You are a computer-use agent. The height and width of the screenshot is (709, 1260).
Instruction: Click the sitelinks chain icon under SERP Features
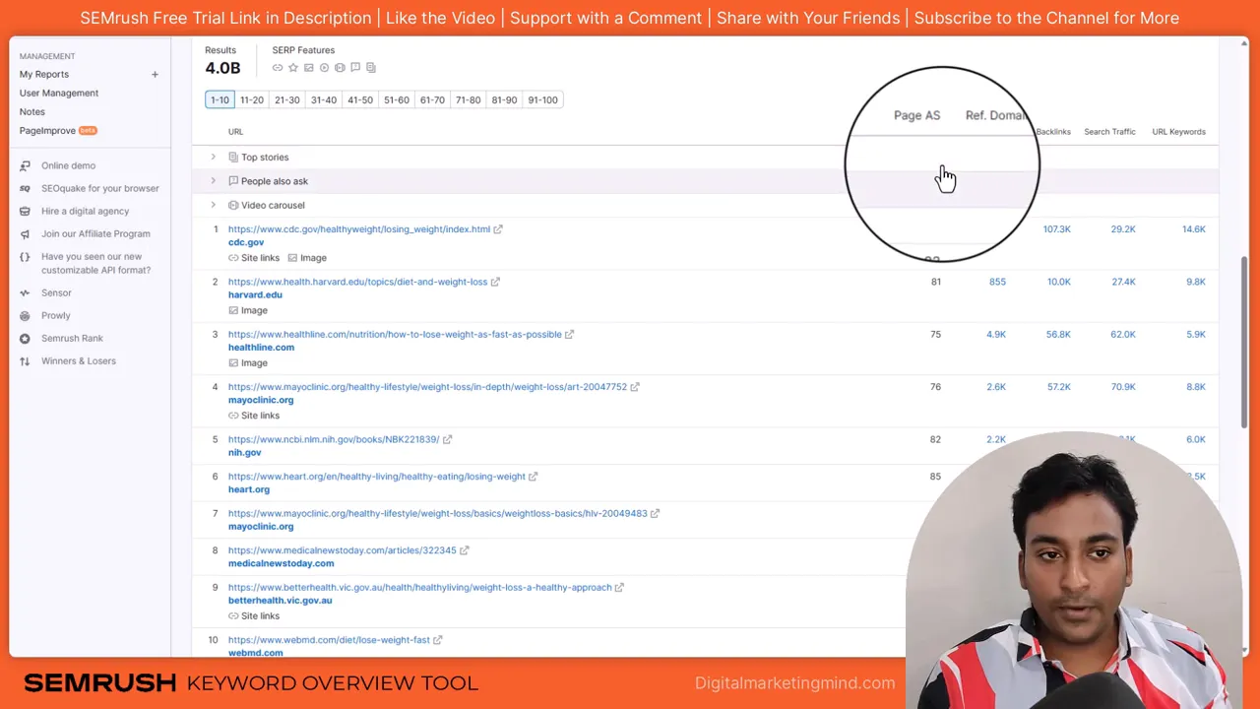278,67
